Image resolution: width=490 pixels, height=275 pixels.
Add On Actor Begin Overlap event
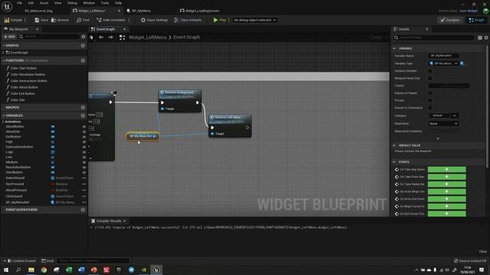pyautogui.click(x=446, y=192)
